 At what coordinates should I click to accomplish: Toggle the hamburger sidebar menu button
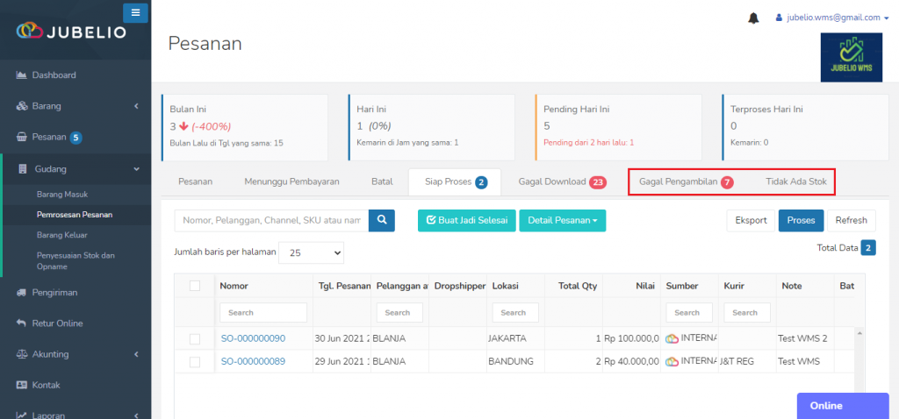[135, 12]
